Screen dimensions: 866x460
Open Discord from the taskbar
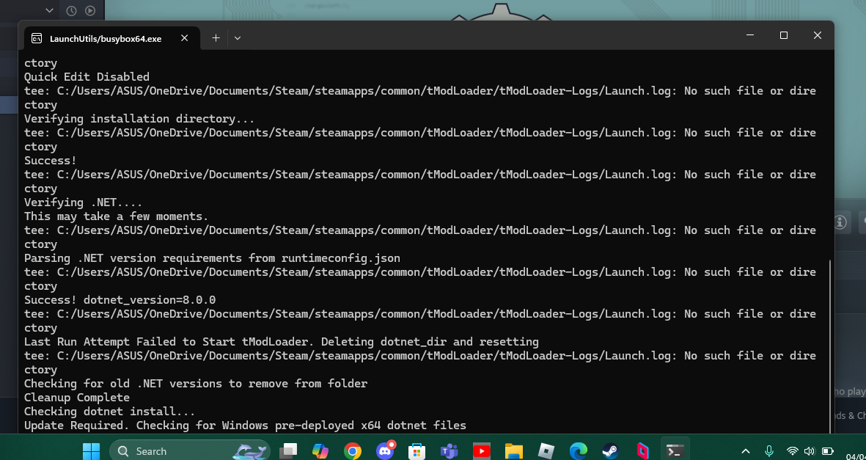[385, 450]
